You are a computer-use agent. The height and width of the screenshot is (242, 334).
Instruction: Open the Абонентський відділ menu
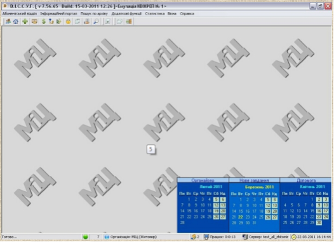(20, 13)
